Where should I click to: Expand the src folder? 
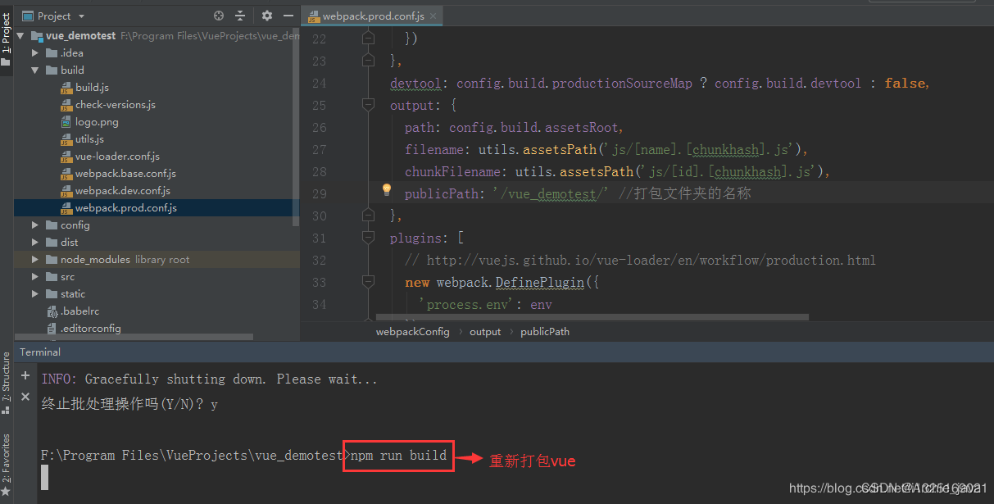point(34,276)
